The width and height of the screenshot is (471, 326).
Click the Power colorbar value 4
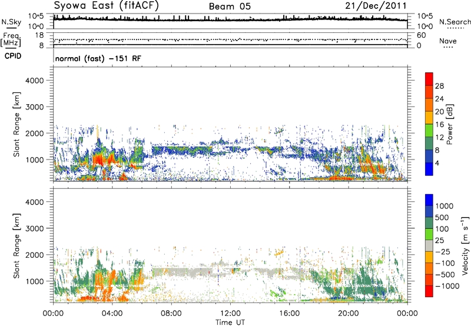[437, 163]
